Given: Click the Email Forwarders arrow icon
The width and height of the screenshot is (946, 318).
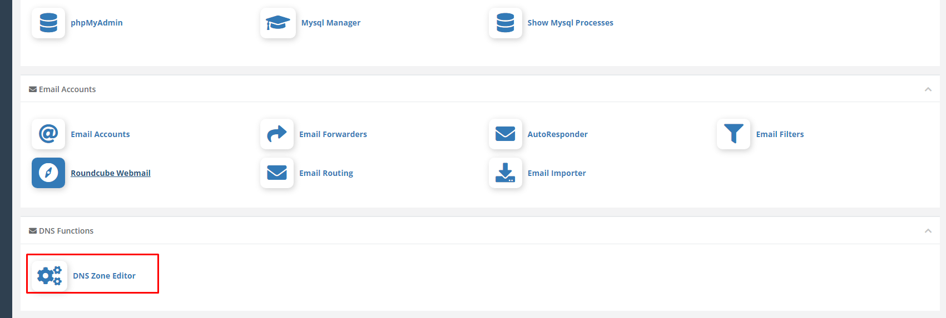Looking at the screenshot, I should click(x=277, y=134).
